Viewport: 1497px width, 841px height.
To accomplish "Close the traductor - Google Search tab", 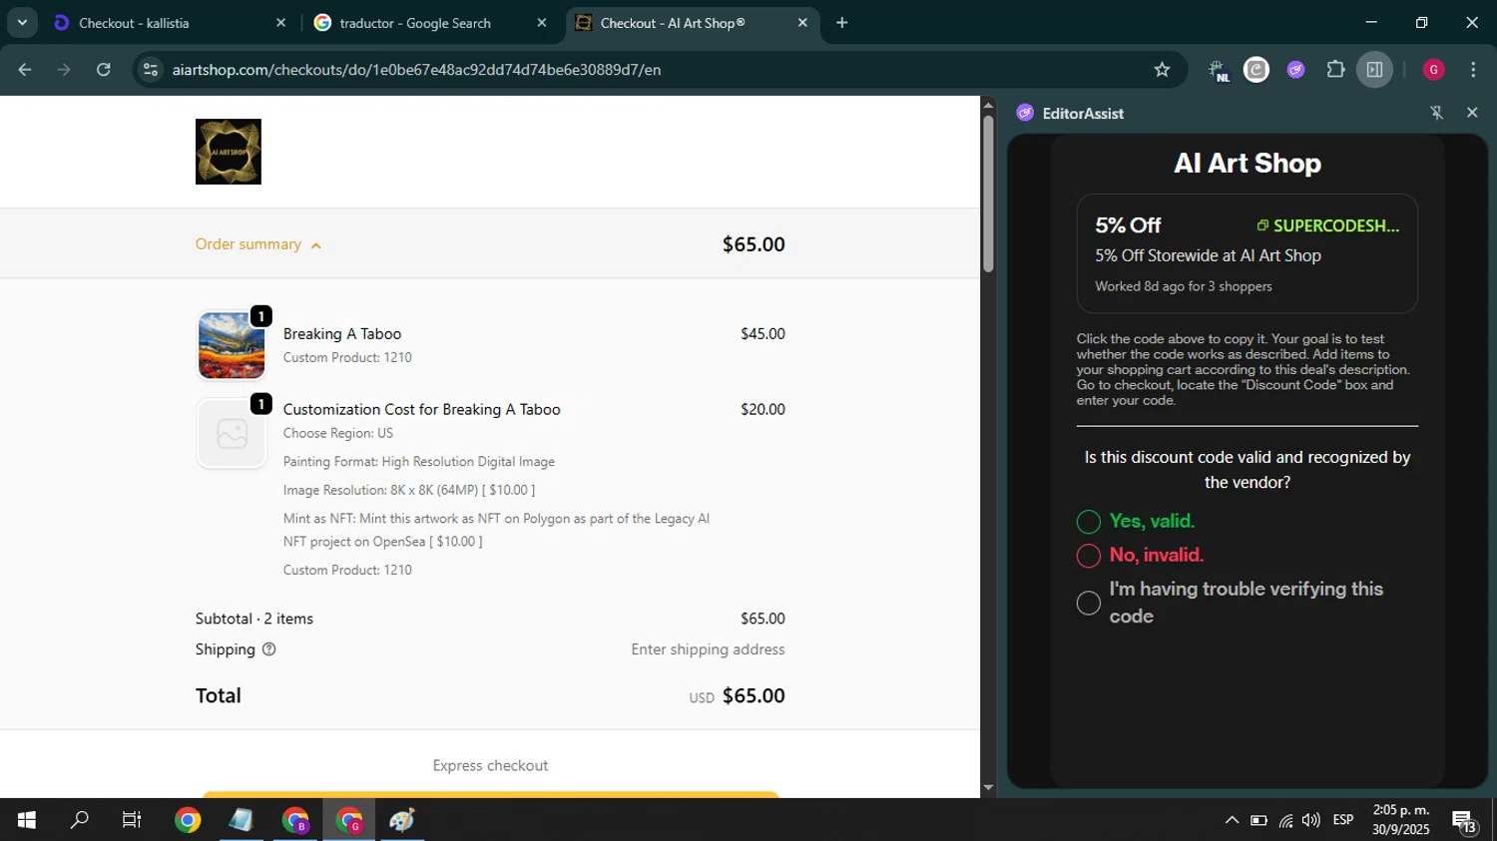I will 542,23.
